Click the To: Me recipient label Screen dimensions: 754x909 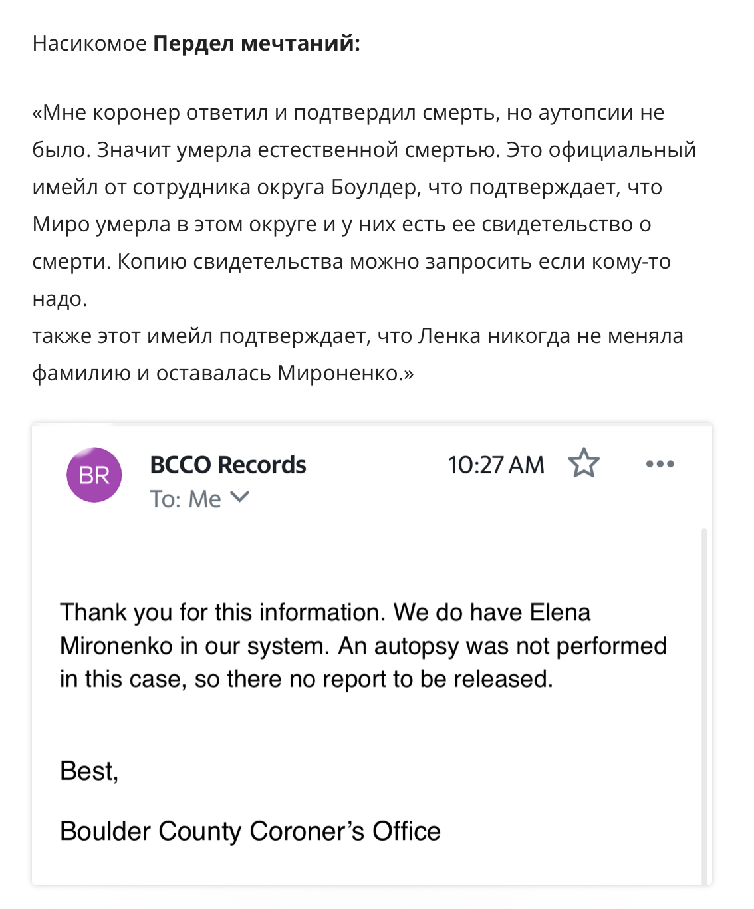(186, 499)
